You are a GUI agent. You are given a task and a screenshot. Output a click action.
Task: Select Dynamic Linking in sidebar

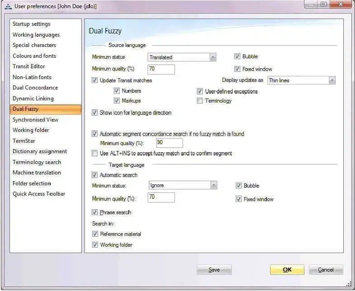[x=33, y=99]
